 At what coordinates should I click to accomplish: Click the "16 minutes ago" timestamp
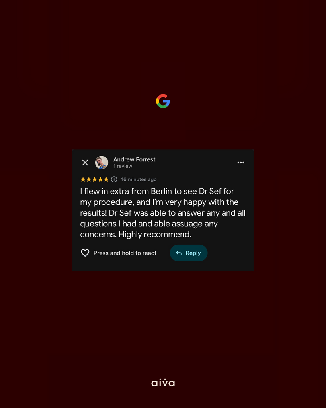pos(139,179)
